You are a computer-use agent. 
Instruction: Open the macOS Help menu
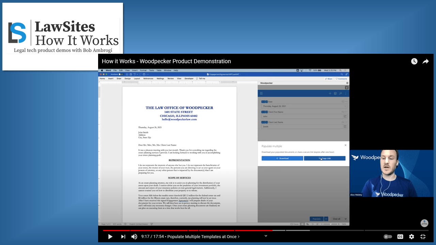click(x=176, y=70)
